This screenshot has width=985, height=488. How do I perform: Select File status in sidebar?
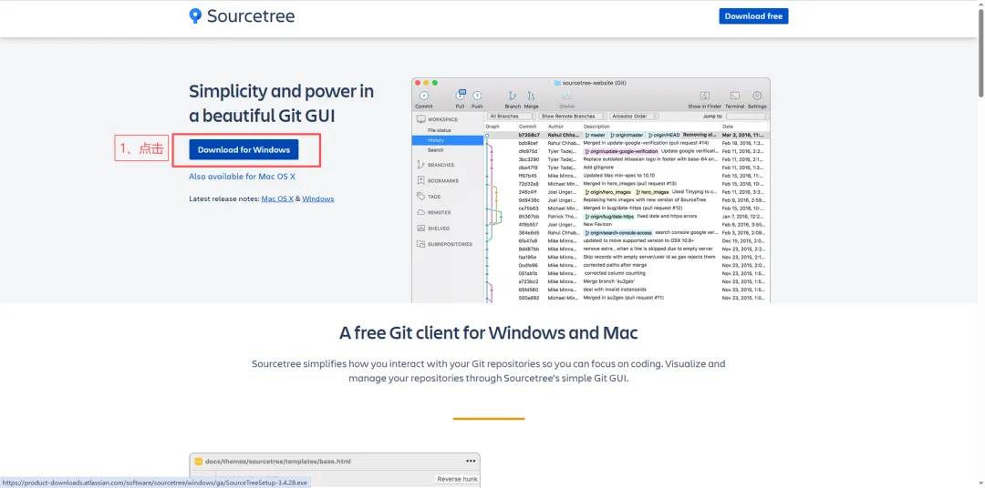pos(439,130)
